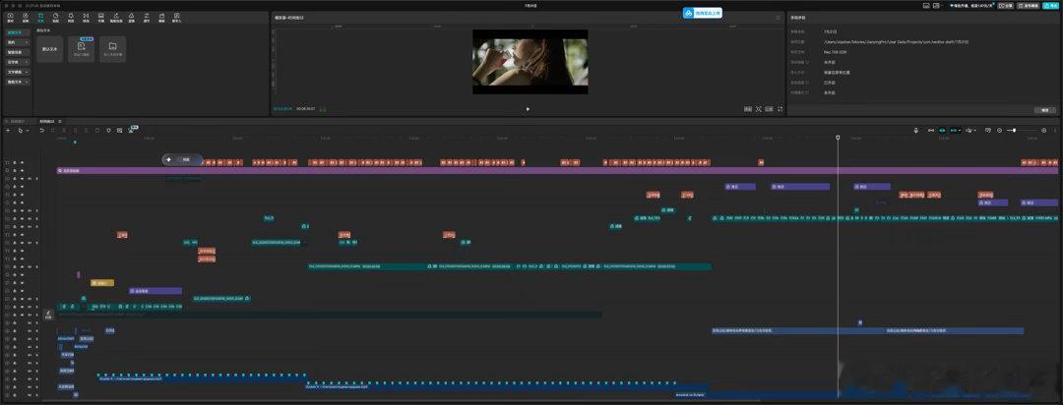Open the Audio library tab
This screenshot has width=1063, height=405.
pyautogui.click(x=25, y=17)
